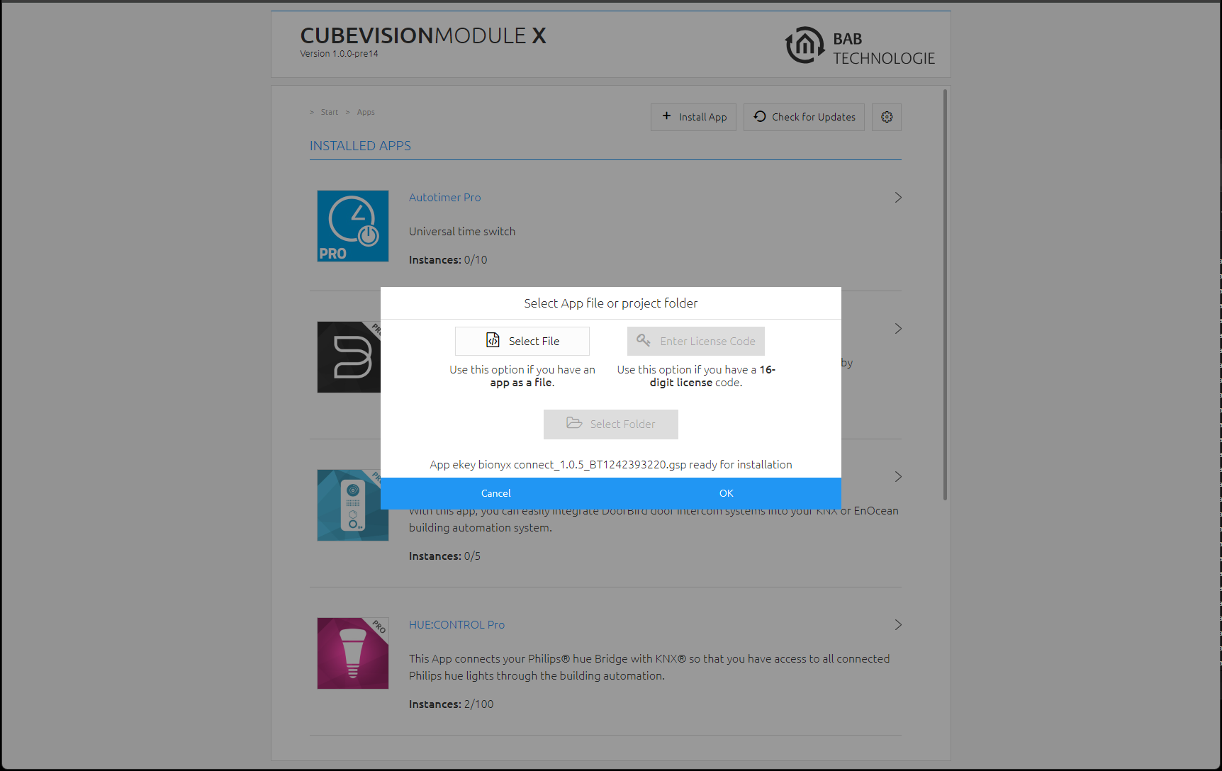
Task: Click the 'Instances: 0/10' text
Action: tap(448, 260)
